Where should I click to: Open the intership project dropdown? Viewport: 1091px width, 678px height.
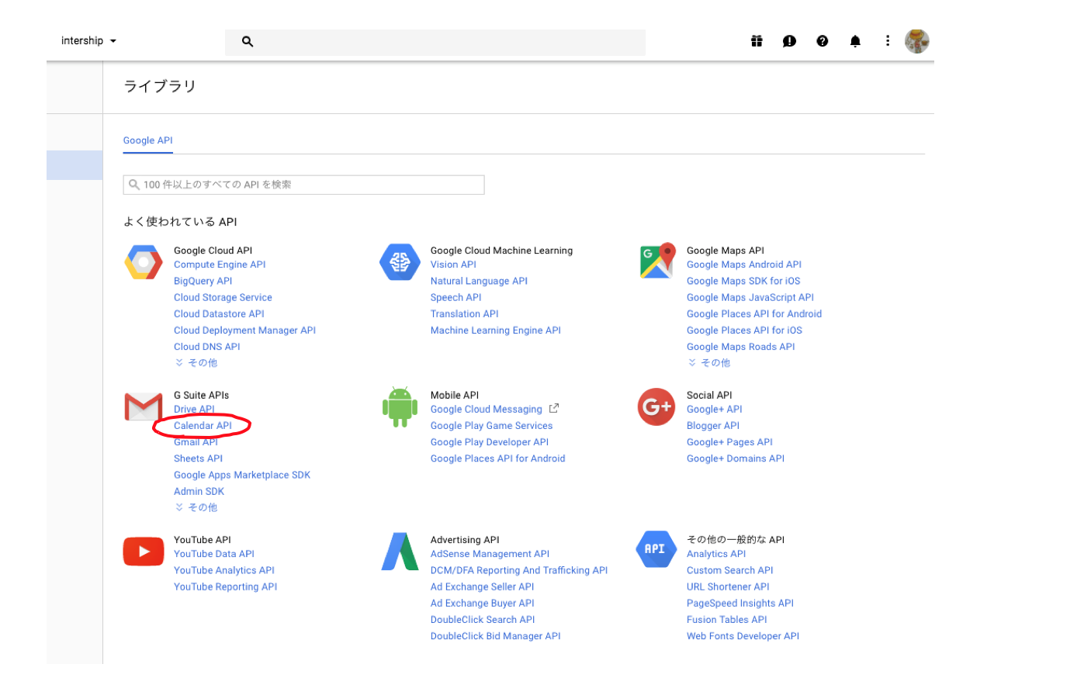click(x=88, y=41)
